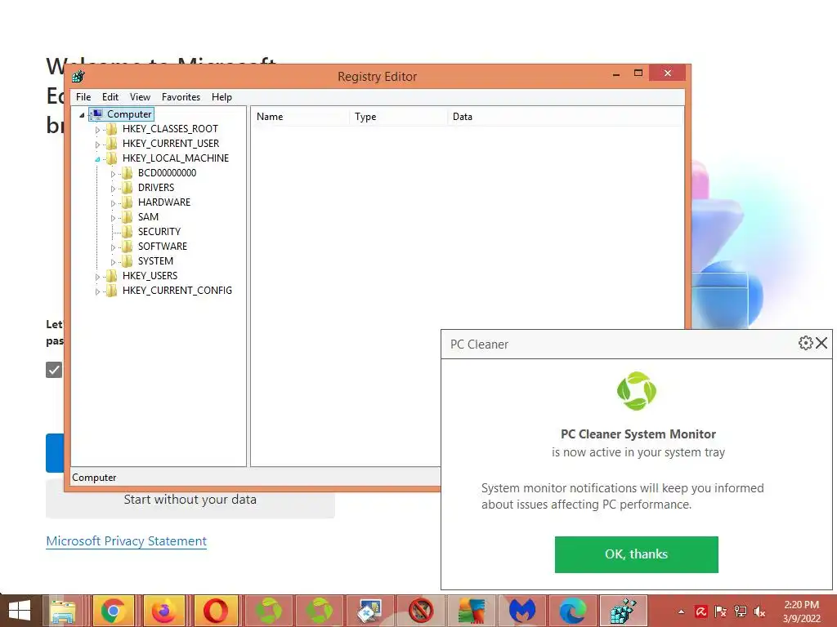
Task: Open the Microsoft Privacy Statement link
Action: (126, 540)
